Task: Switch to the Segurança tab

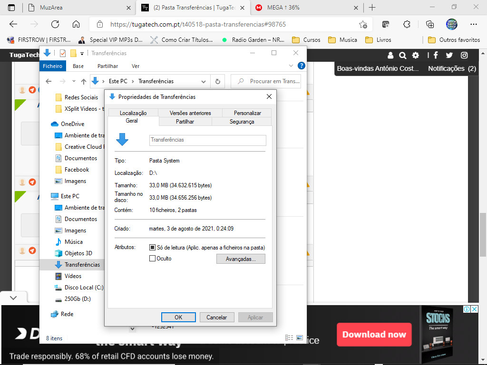Action: coord(242,122)
